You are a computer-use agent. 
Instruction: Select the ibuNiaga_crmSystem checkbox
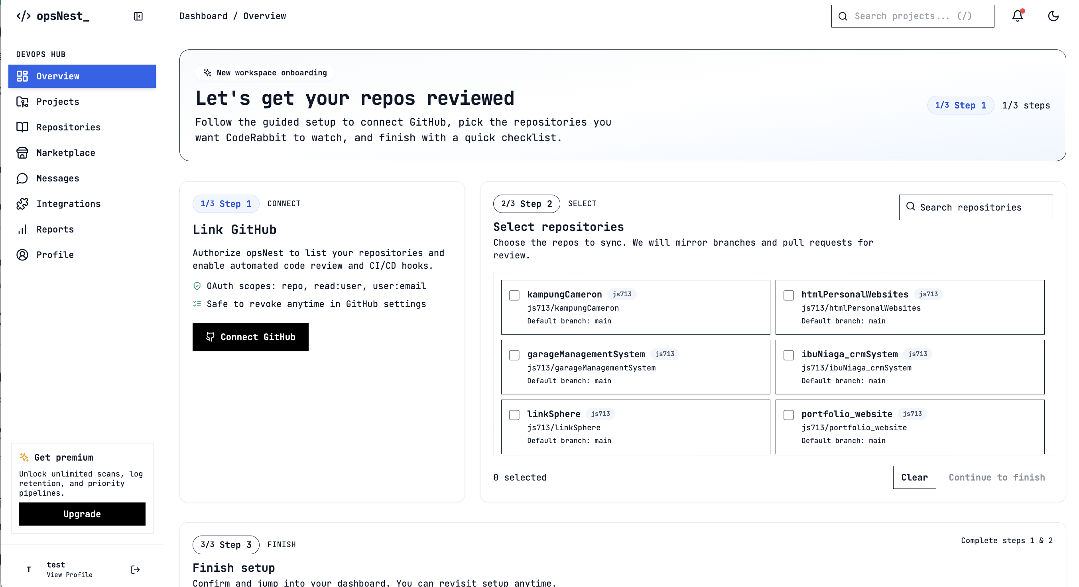788,355
